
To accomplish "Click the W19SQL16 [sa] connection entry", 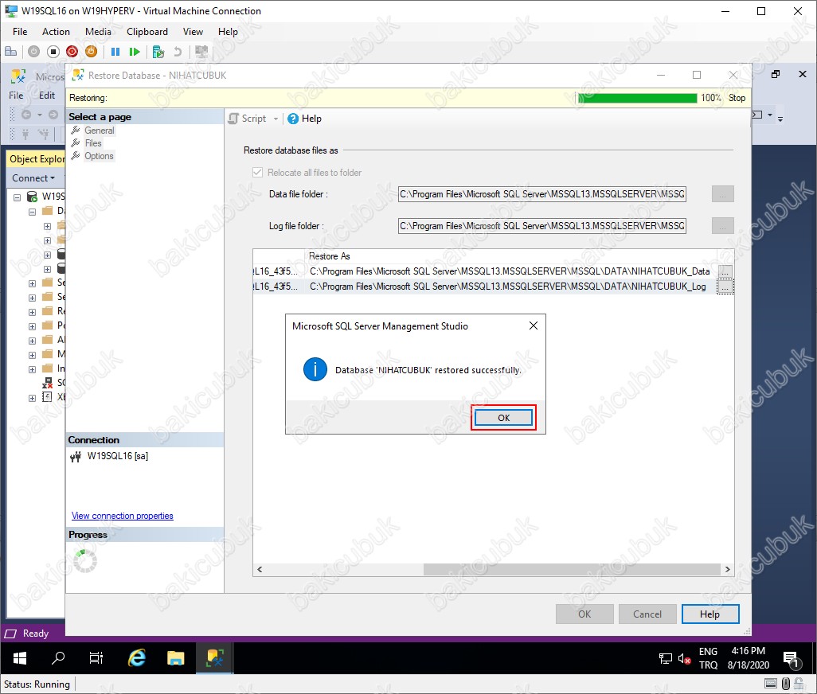I will tap(117, 456).
